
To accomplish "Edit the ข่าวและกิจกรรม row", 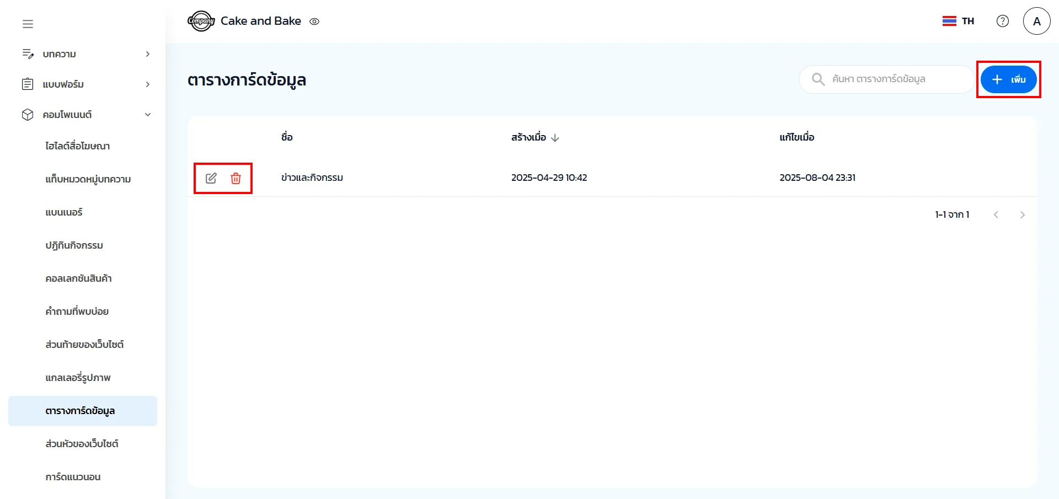I will (x=211, y=178).
